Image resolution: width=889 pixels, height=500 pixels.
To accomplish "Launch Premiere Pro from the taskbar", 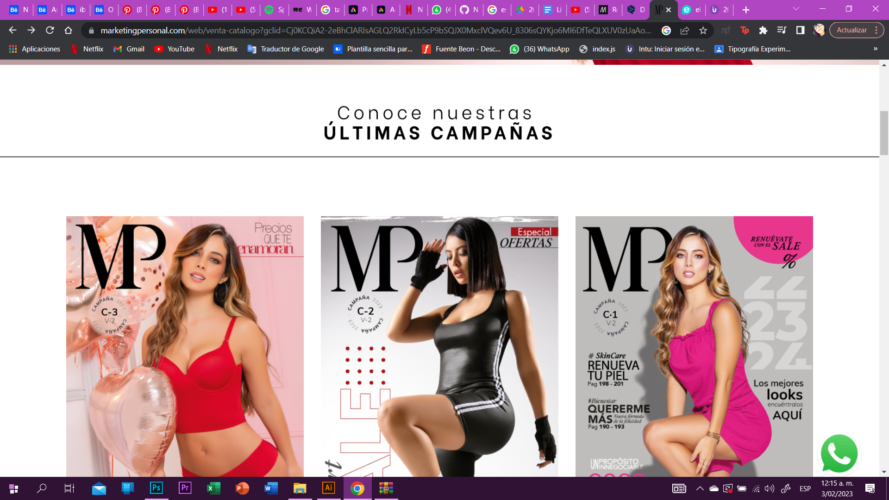I will (x=185, y=488).
